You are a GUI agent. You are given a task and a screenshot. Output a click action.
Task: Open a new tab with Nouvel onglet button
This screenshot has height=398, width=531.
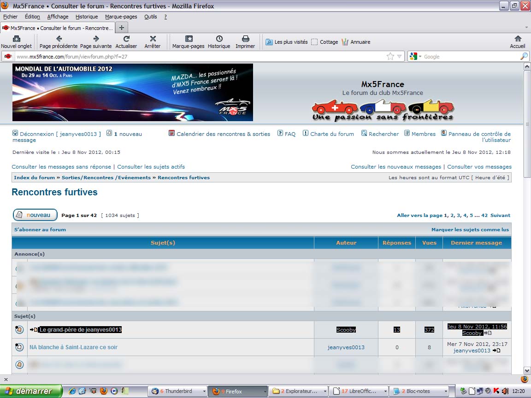point(16,42)
